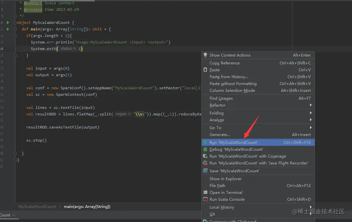The image size is (352, 222).
Task: Run 'MyScalaWordCount' from context menu
Action: click(258, 143)
